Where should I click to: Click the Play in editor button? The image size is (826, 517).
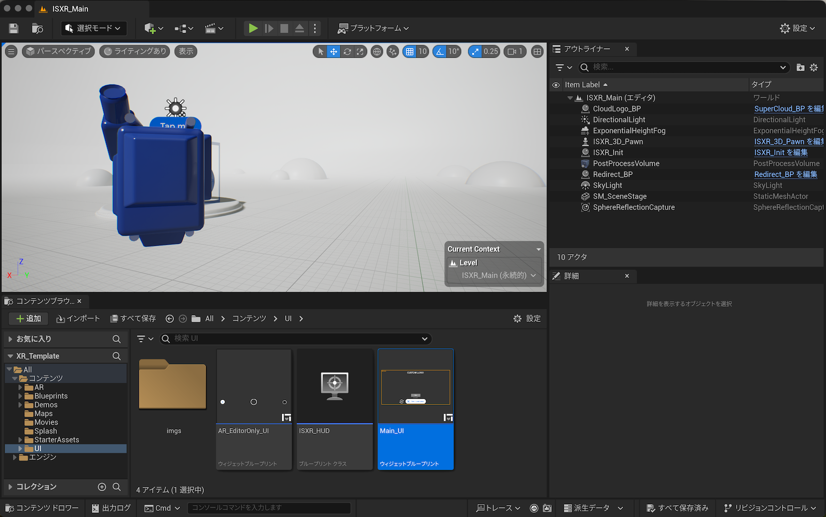tap(253, 28)
